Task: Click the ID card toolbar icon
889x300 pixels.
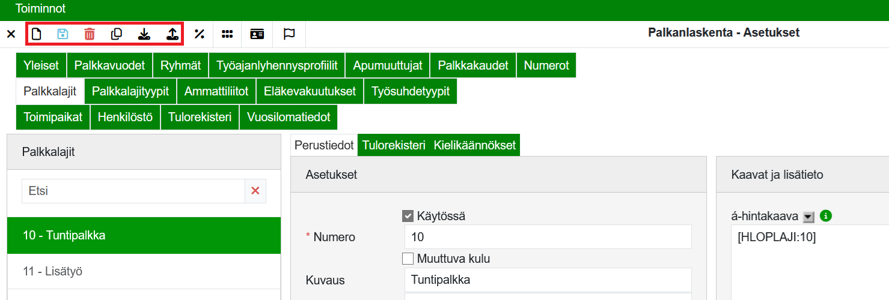Action: pos(257,34)
